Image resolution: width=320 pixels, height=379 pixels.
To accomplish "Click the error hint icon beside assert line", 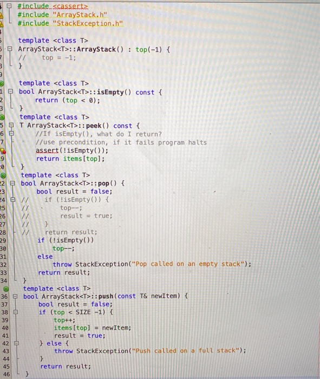I will click(x=3, y=151).
